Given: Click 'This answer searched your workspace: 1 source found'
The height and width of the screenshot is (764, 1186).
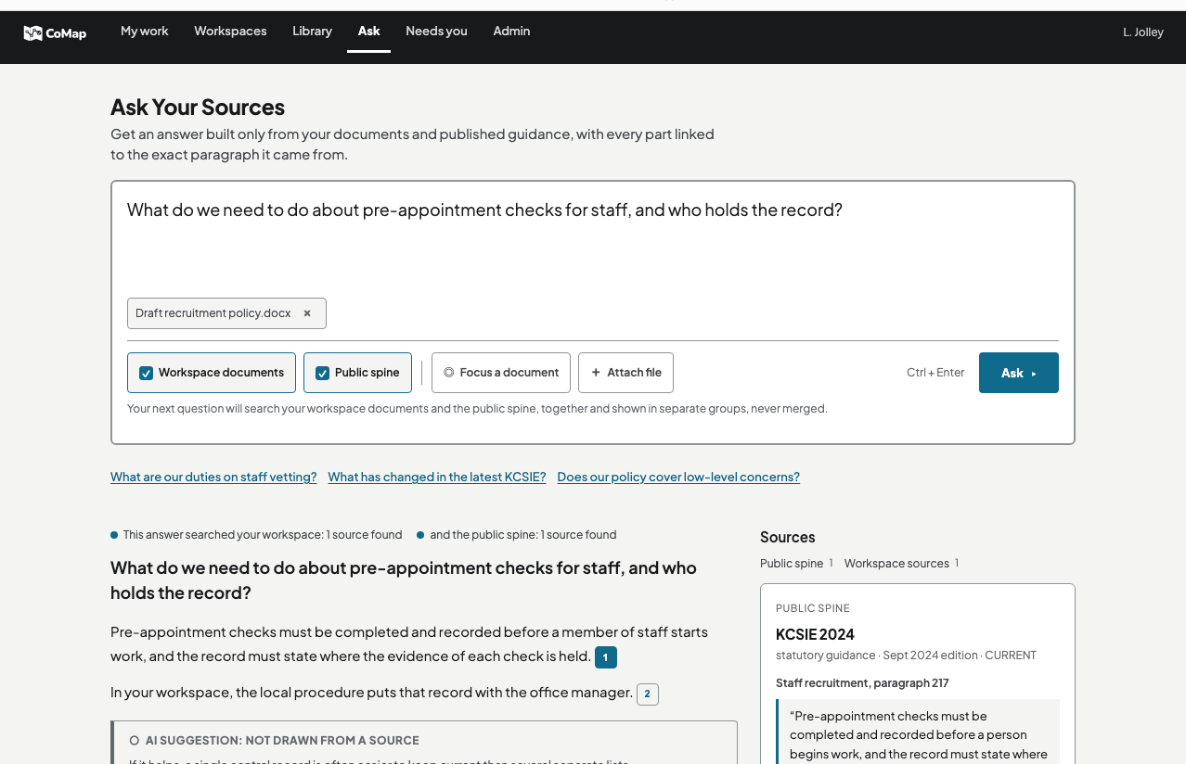Looking at the screenshot, I should [x=263, y=535].
